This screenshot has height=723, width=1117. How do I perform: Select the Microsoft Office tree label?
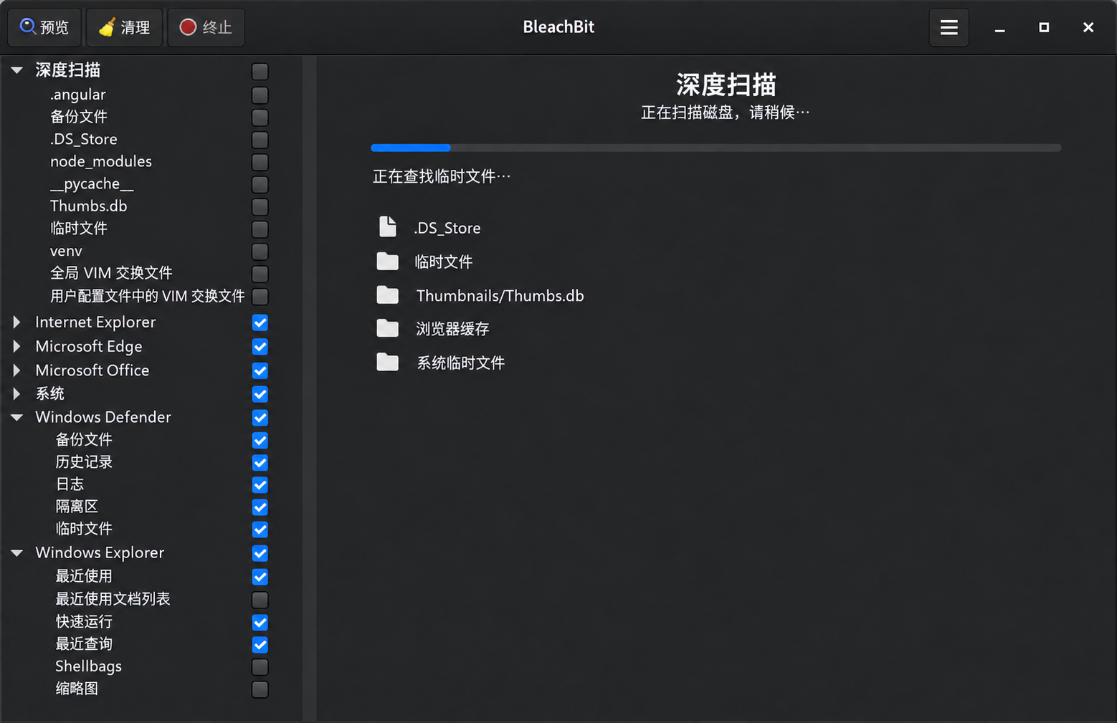(92, 370)
